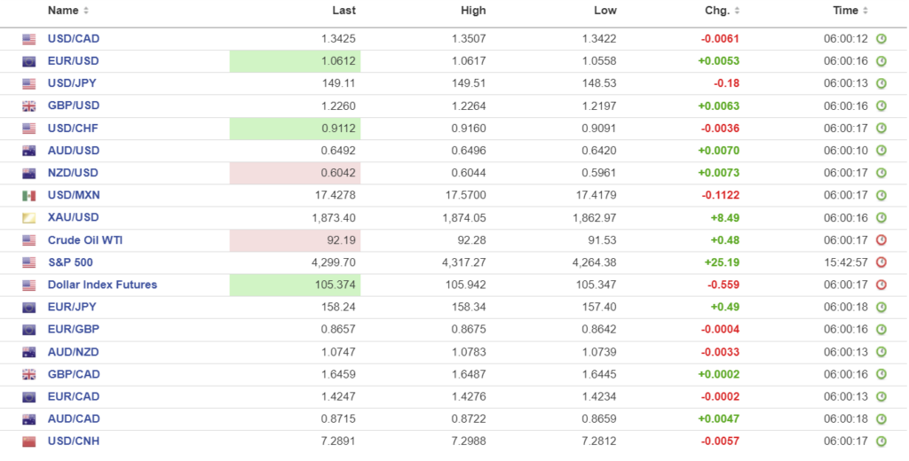Click the China flag beside USD/CNH
Image resolution: width=909 pixels, height=461 pixels.
point(29,441)
